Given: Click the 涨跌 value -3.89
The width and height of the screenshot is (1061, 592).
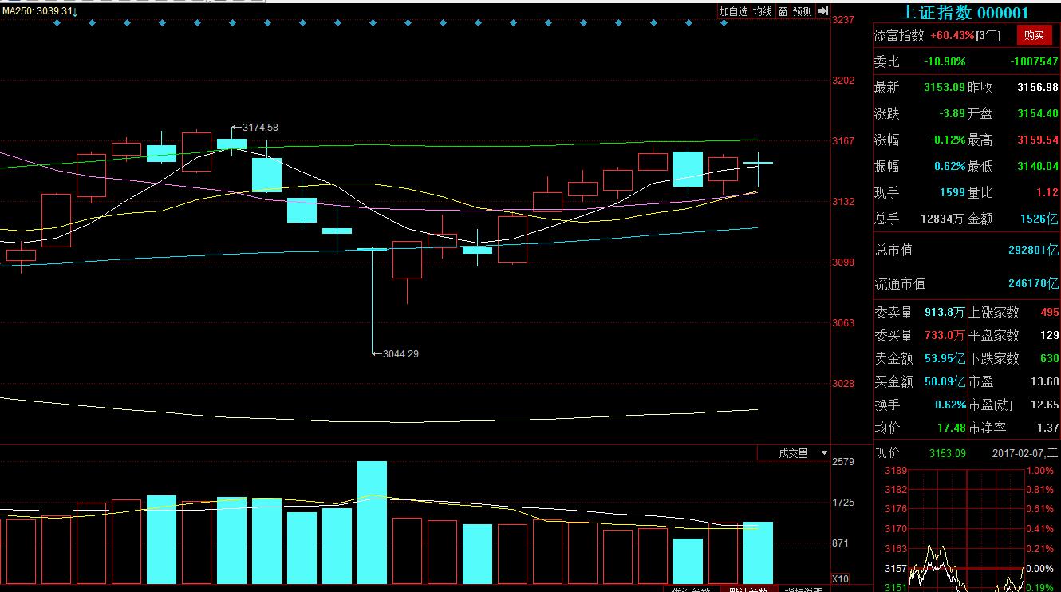Looking at the screenshot, I should (951, 113).
